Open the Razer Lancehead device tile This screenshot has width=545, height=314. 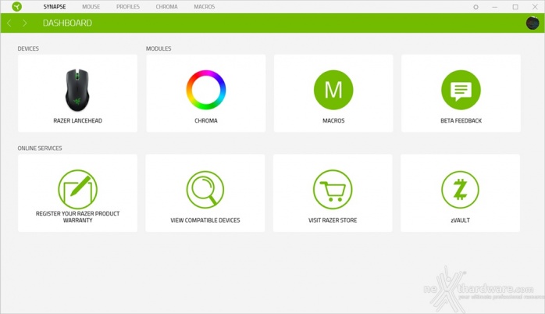pyautogui.click(x=77, y=93)
